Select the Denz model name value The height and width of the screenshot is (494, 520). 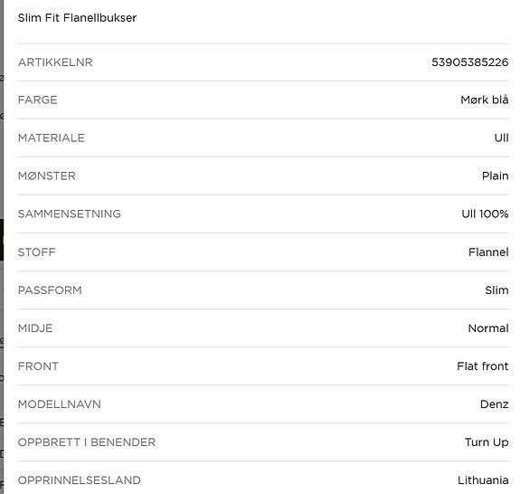(x=494, y=404)
